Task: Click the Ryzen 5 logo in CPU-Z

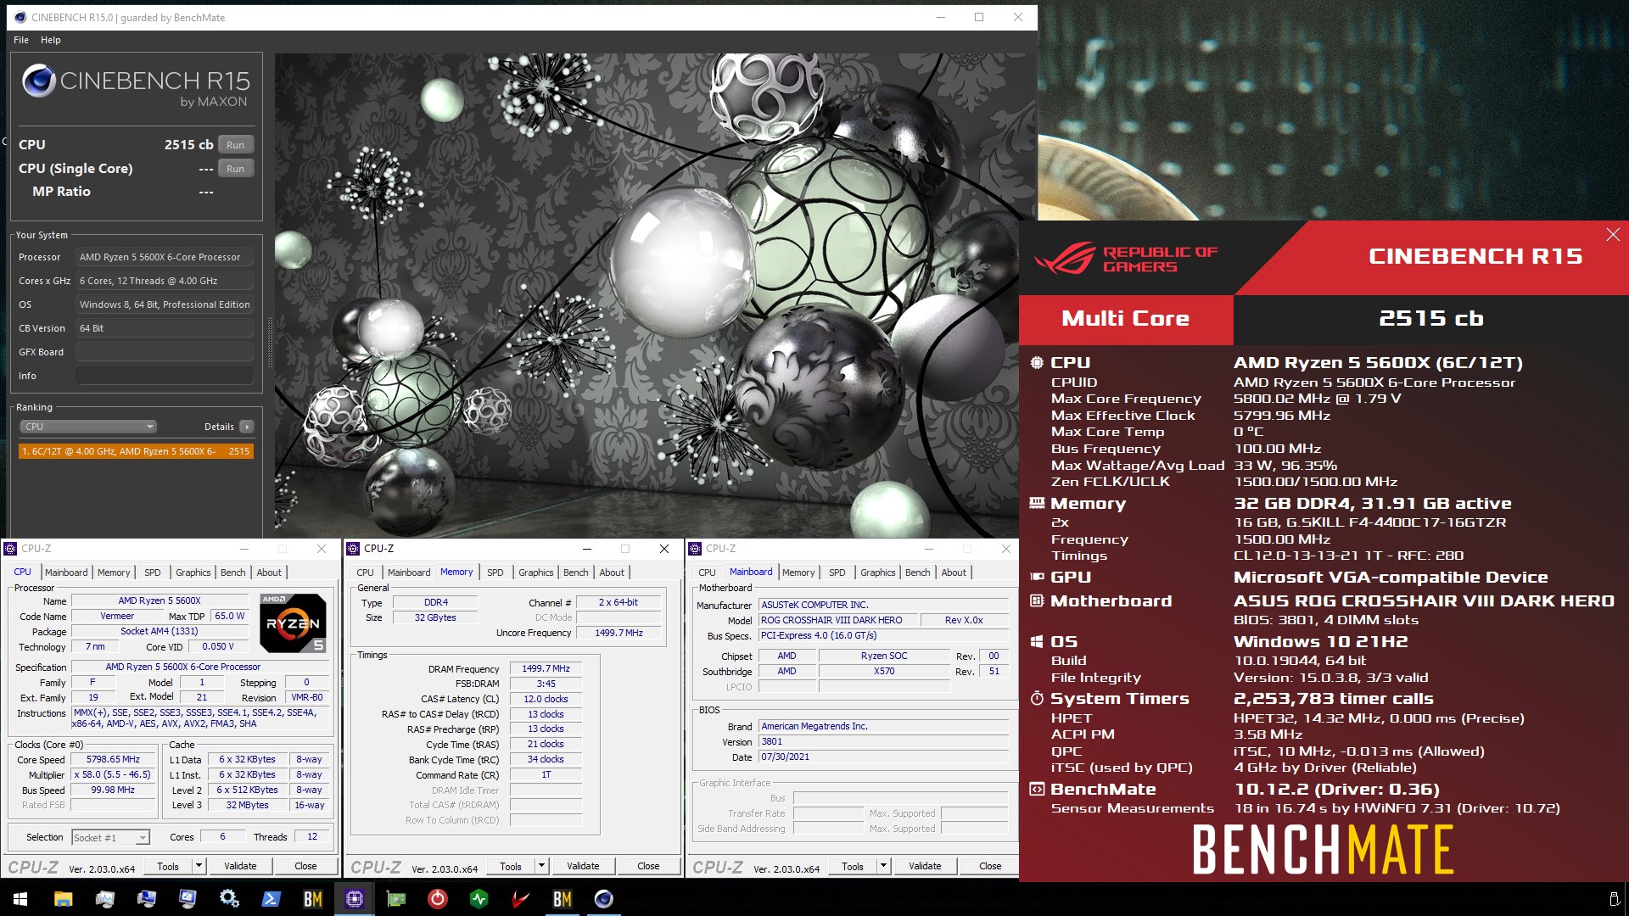Action: click(293, 623)
